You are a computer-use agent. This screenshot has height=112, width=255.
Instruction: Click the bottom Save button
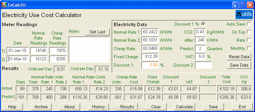[213, 107]
